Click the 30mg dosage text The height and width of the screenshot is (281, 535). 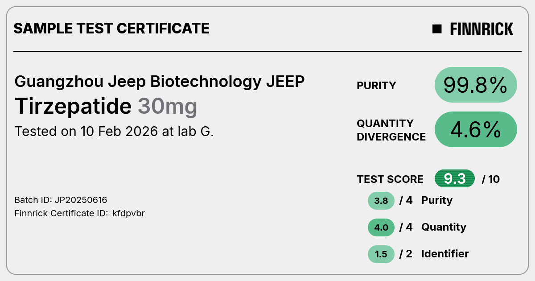[x=167, y=107]
